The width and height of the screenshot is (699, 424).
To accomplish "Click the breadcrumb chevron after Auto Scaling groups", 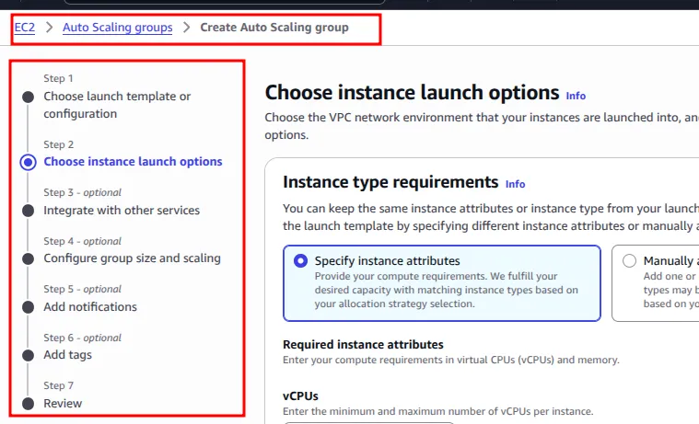I will tap(186, 28).
